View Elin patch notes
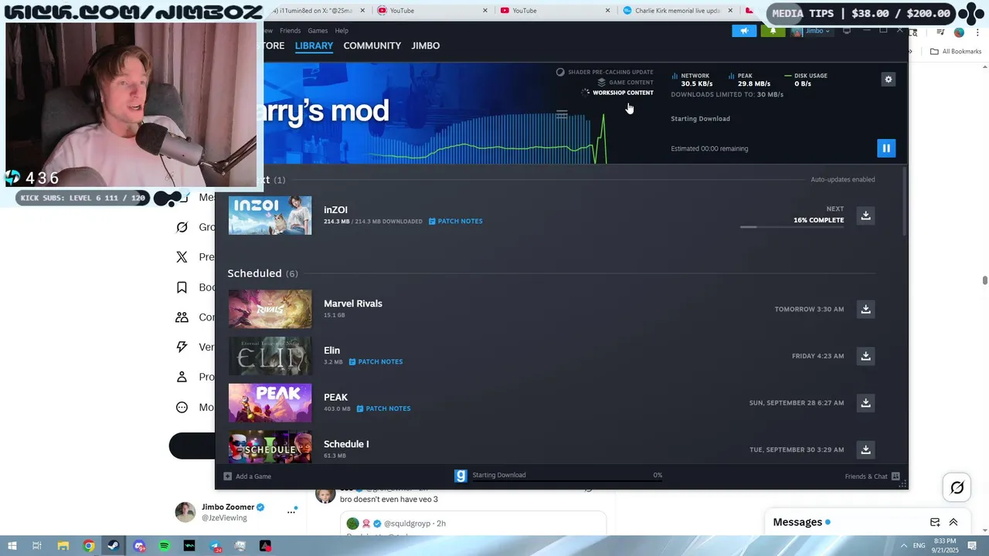 pyautogui.click(x=376, y=361)
